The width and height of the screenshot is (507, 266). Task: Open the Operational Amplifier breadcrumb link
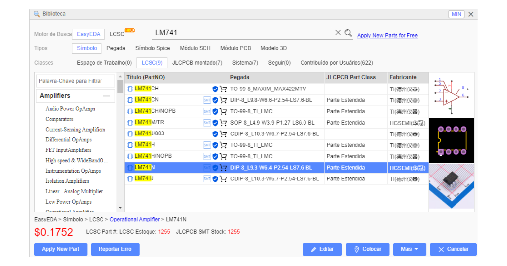click(x=135, y=219)
